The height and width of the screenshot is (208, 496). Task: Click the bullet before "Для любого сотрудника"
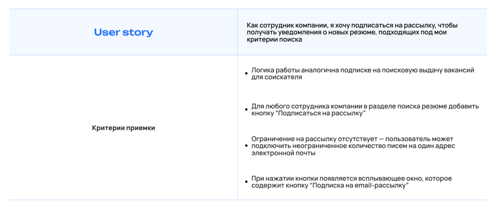pos(246,110)
